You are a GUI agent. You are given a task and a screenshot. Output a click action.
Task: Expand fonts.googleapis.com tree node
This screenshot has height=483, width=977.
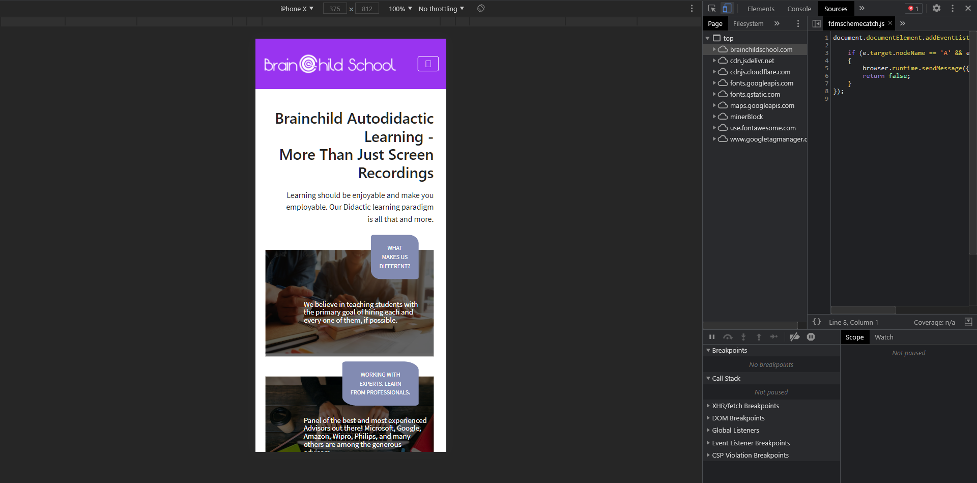[x=714, y=83]
